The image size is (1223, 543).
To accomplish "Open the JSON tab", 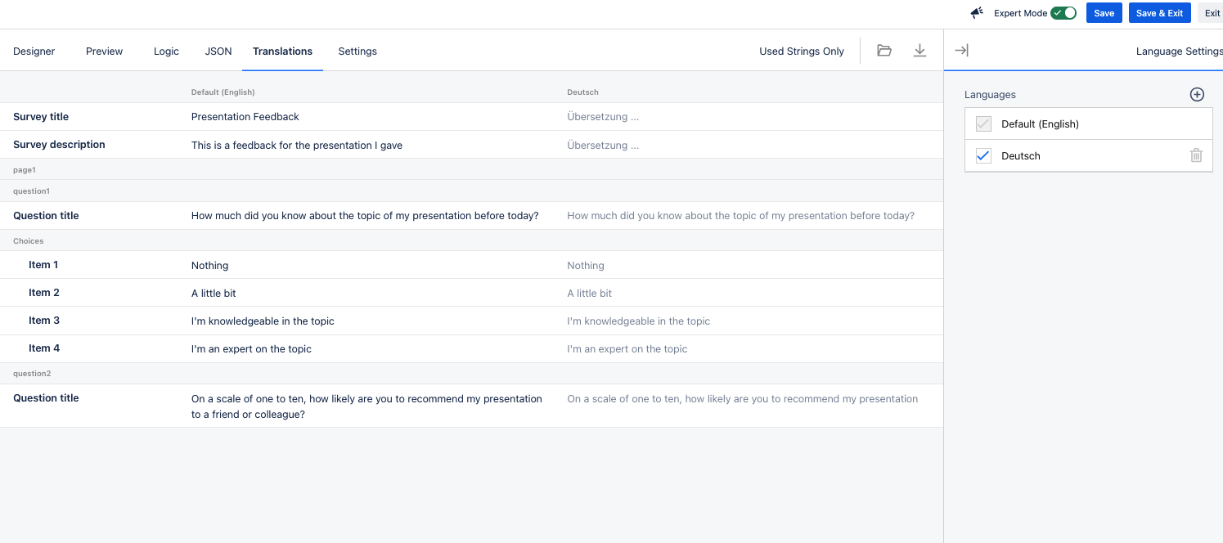I will pyautogui.click(x=218, y=51).
